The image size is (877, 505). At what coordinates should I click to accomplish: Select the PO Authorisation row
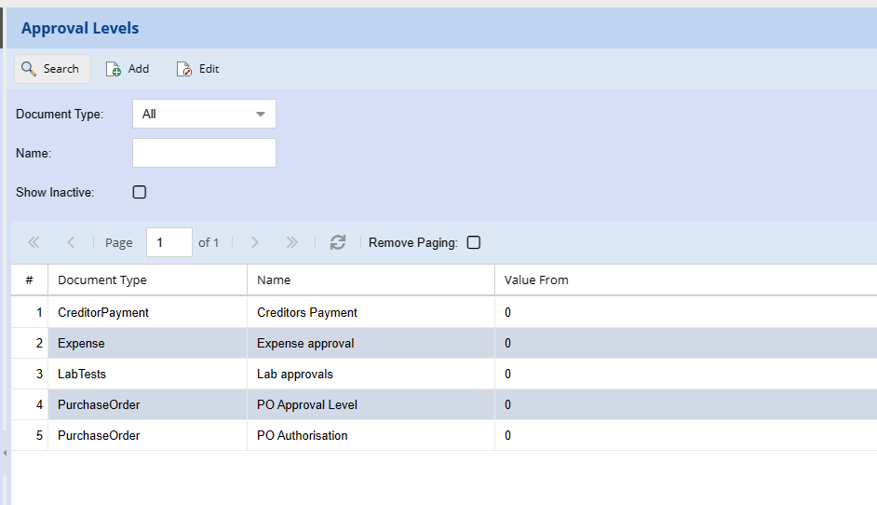pyautogui.click(x=303, y=436)
